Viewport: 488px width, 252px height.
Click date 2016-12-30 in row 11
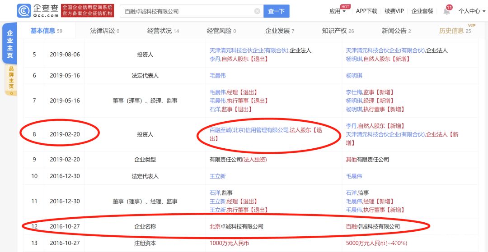point(65,201)
